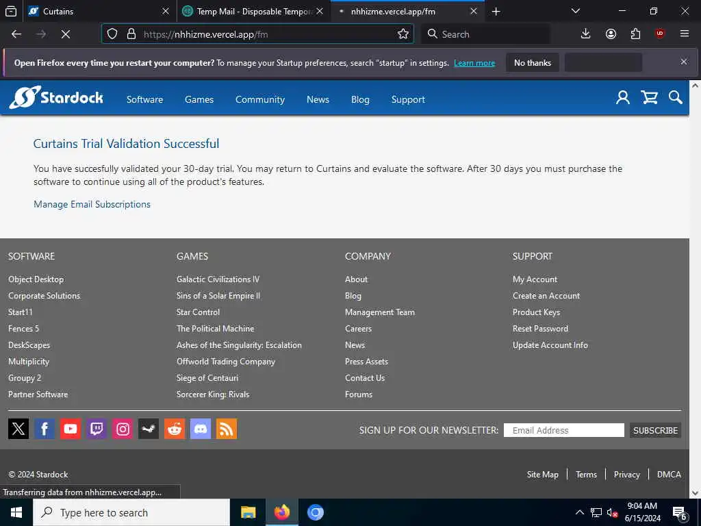Screen dimensions: 701x526
Task: Click the site search magnifier icon
Action: (676, 97)
